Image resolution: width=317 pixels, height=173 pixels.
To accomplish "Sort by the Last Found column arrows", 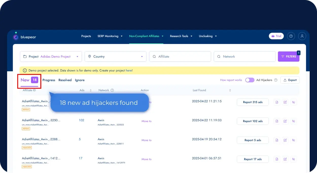I will click(230, 90).
